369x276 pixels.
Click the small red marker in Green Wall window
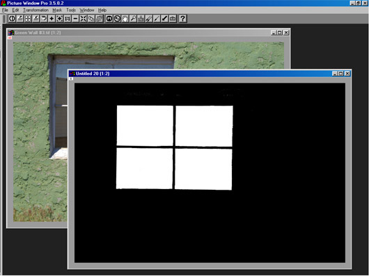(x=10, y=38)
